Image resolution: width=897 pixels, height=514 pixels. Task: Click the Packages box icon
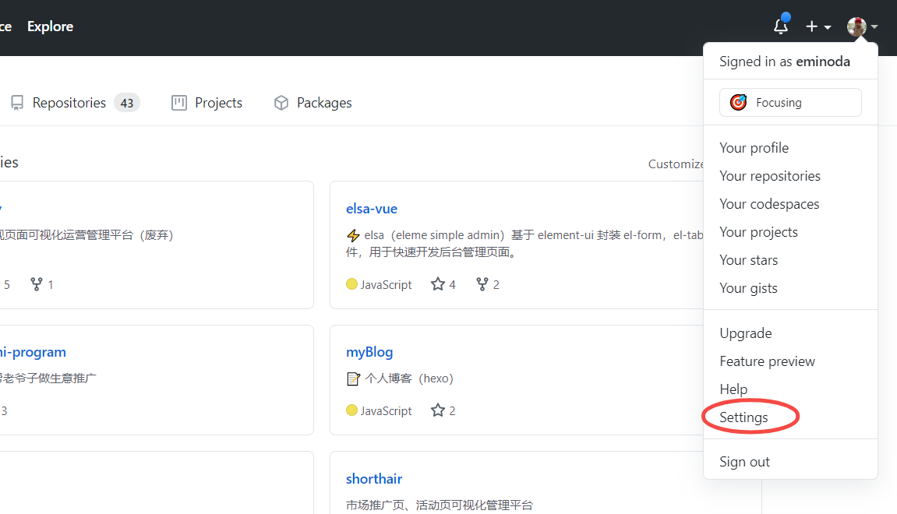tap(281, 103)
